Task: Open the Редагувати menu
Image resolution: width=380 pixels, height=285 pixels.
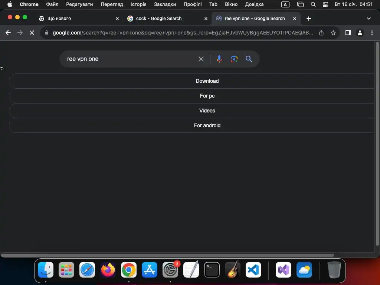Action: click(x=79, y=4)
